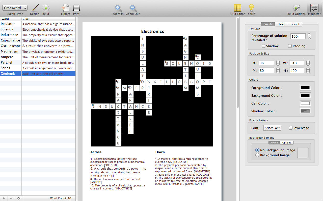Click the Design pencil icon
The height and width of the screenshot is (201, 323).
coord(35,8)
